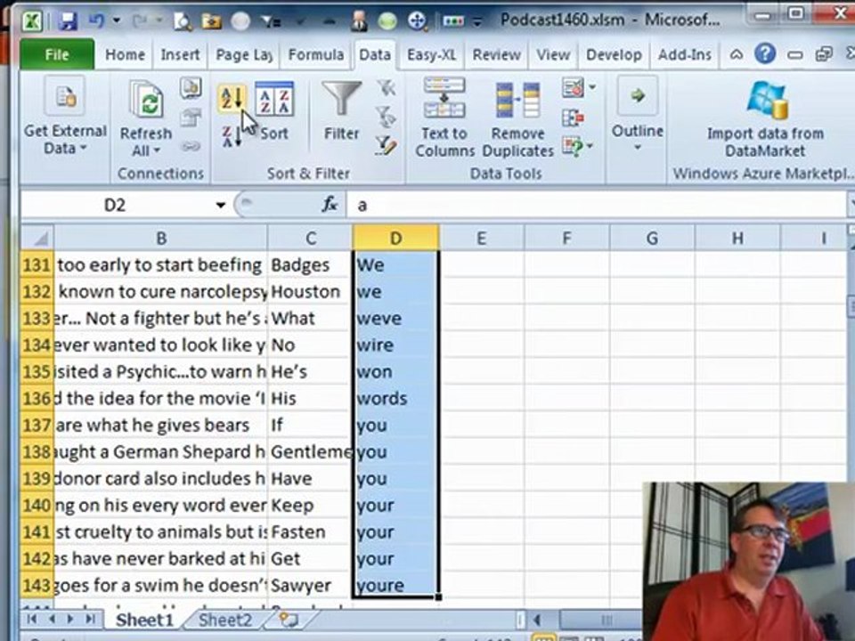Click the green ball icon in quick access toolbar
The image size is (855, 641).
pos(387,21)
